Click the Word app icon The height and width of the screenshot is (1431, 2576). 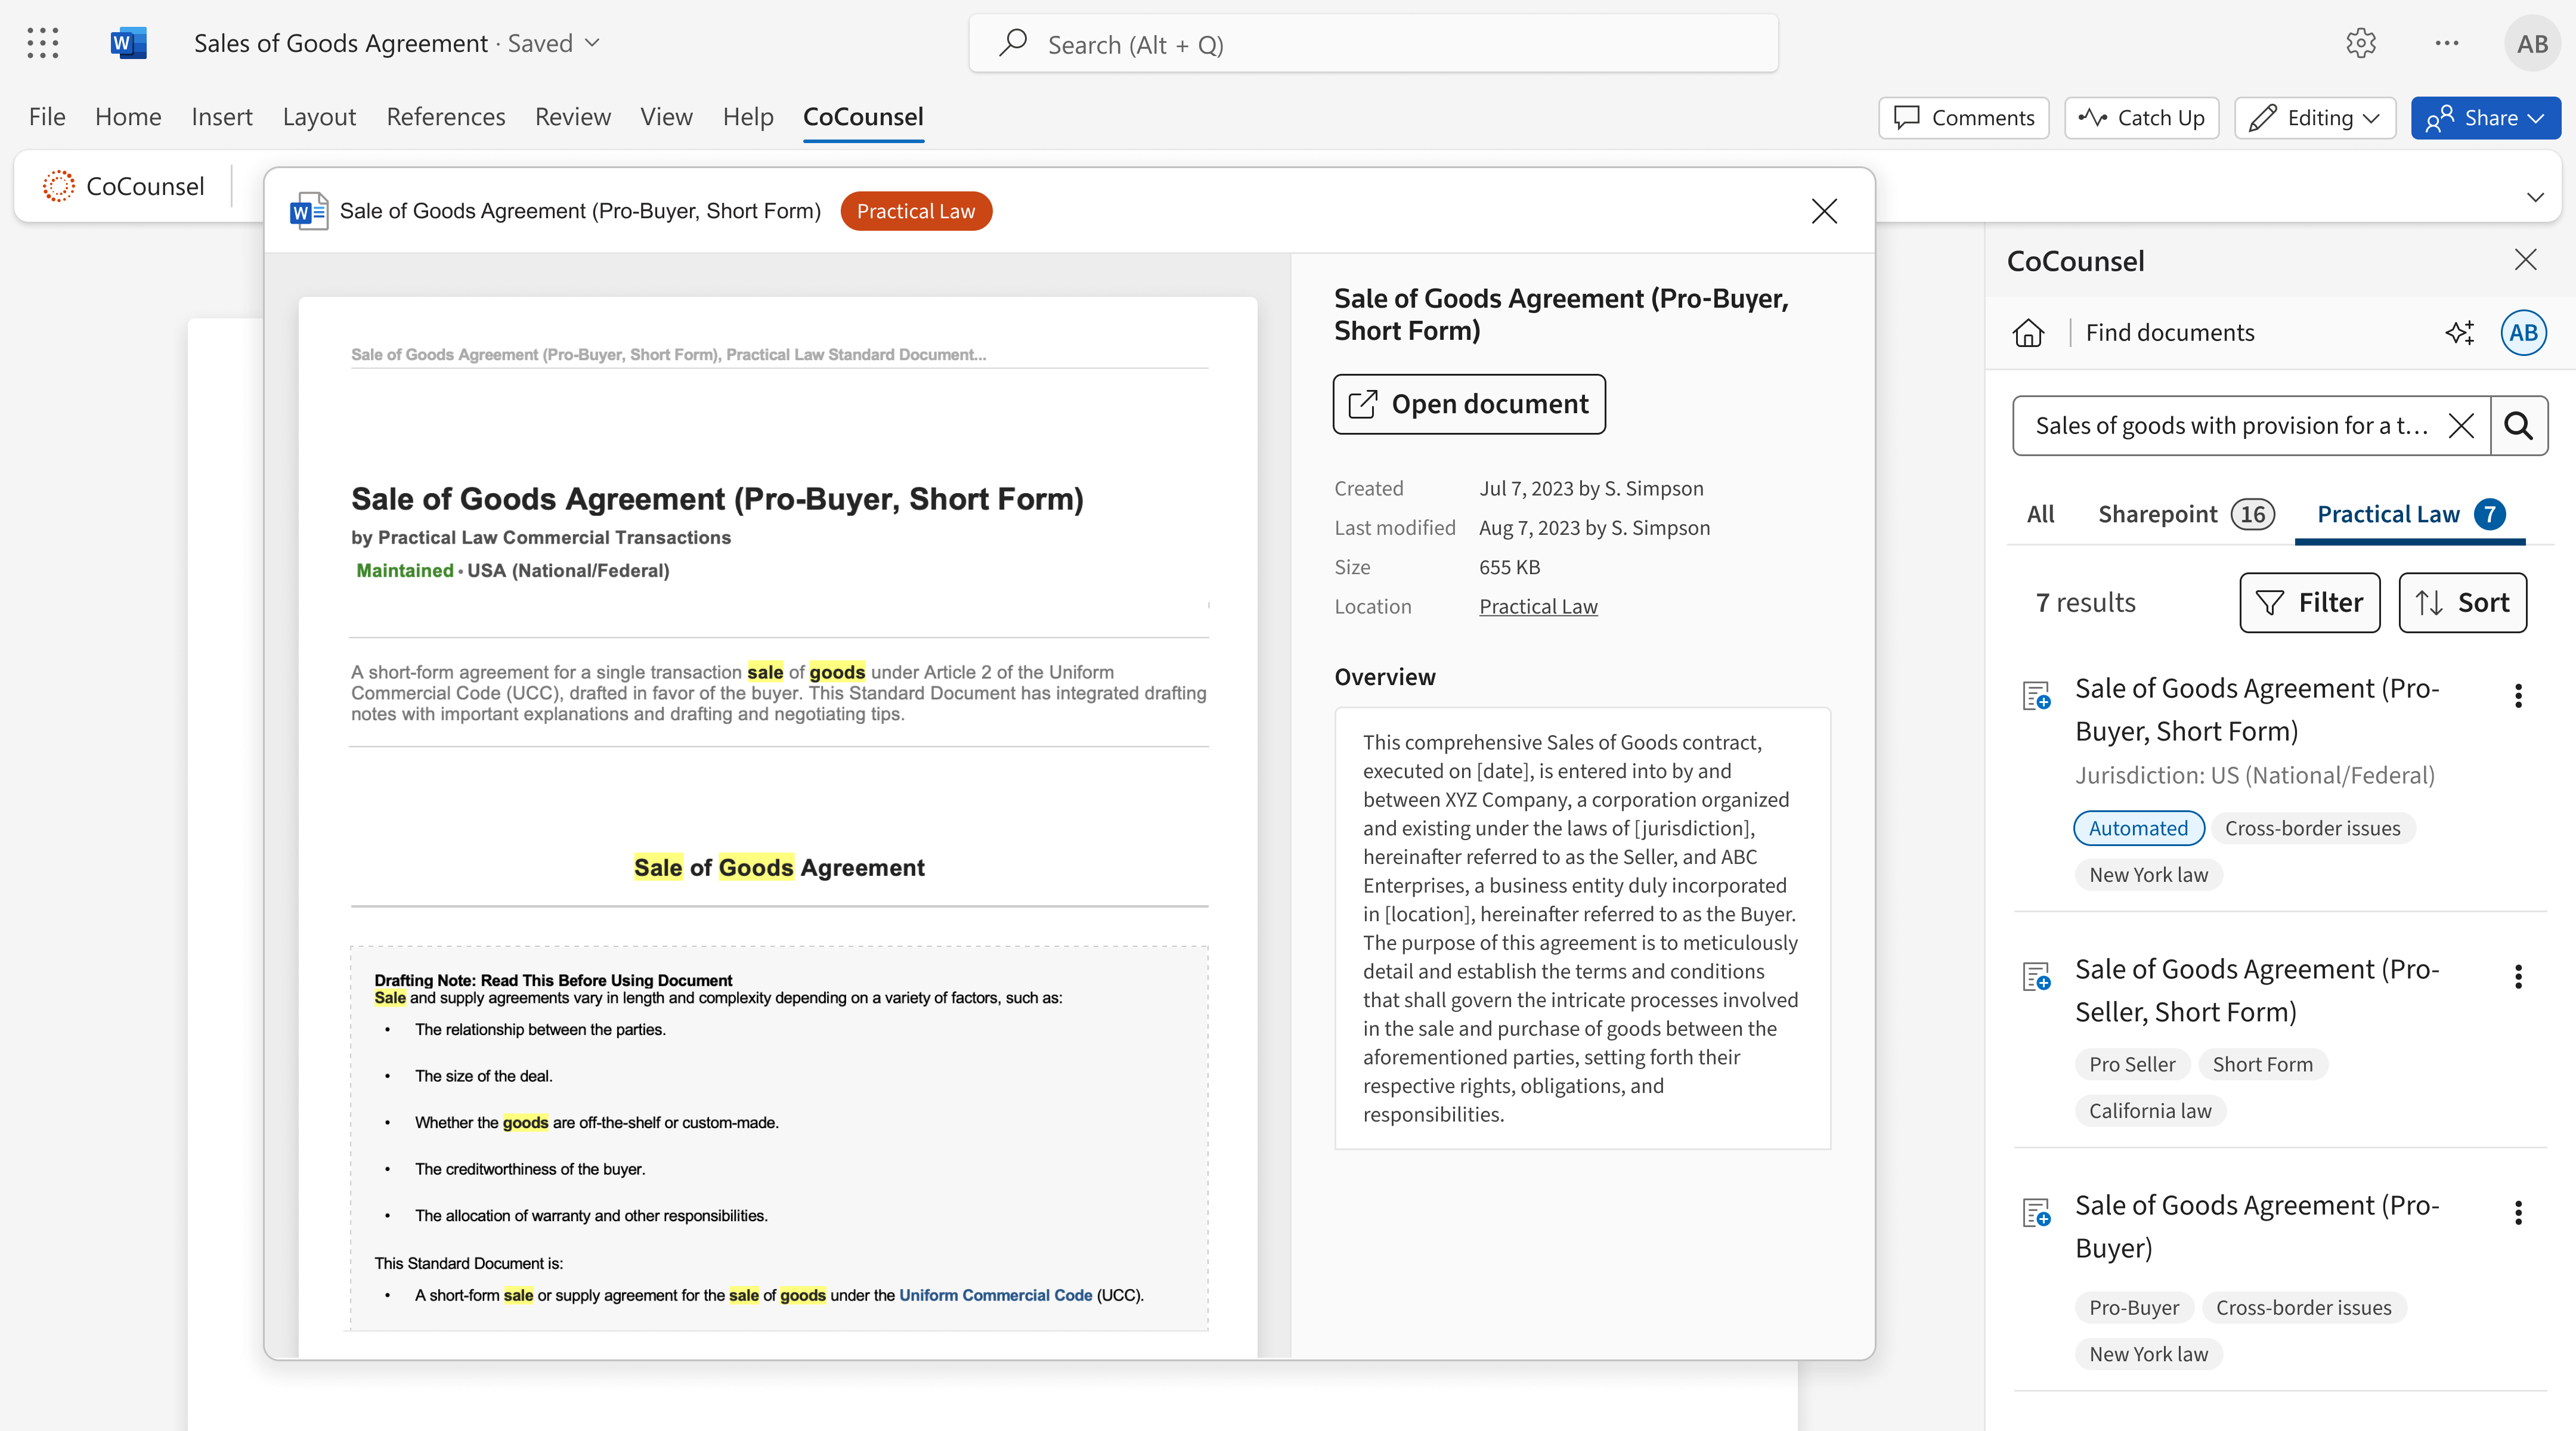128,43
